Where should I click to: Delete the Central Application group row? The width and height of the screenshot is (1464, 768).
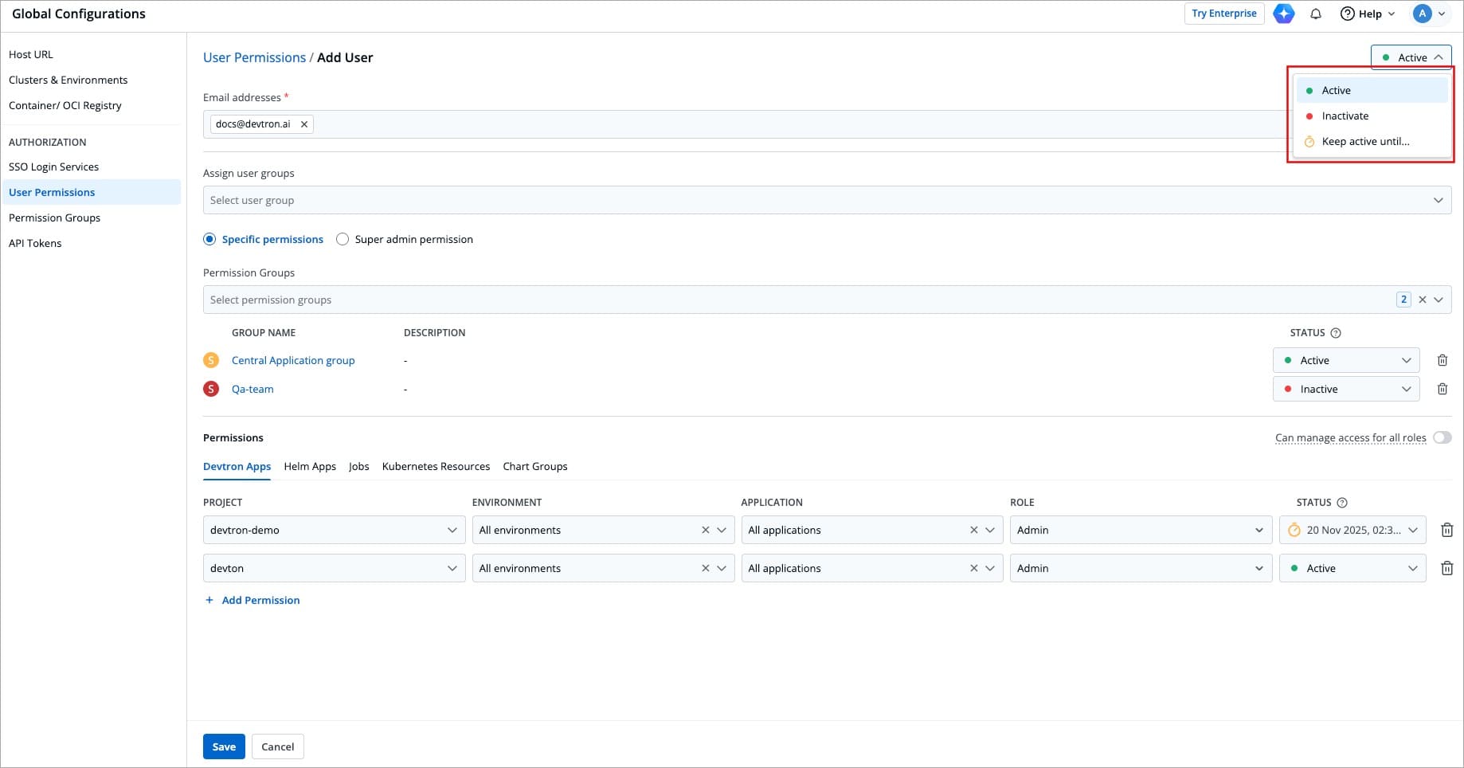click(1442, 360)
